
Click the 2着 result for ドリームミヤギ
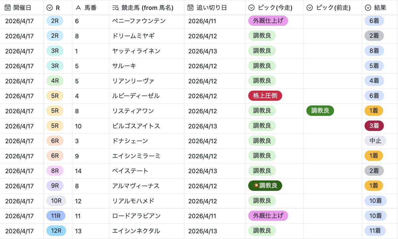(374, 36)
